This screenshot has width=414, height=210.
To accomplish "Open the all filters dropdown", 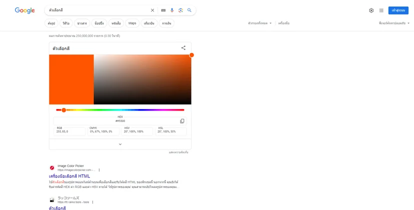I will [260, 23].
